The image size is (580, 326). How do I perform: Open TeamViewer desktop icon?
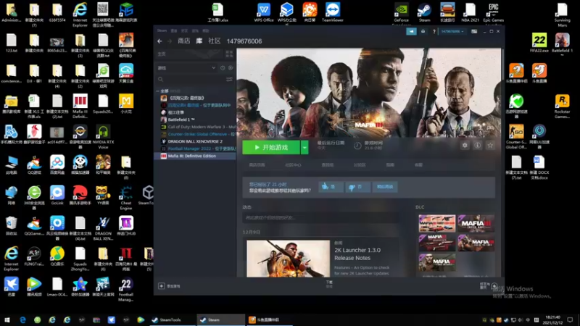click(x=332, y=12)
